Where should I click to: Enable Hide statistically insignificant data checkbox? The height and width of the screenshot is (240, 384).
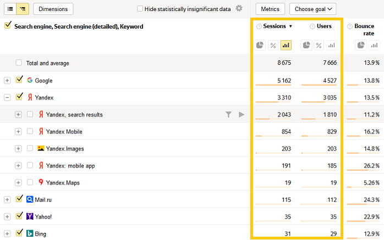pyautogui.click(x=140, y=9)
